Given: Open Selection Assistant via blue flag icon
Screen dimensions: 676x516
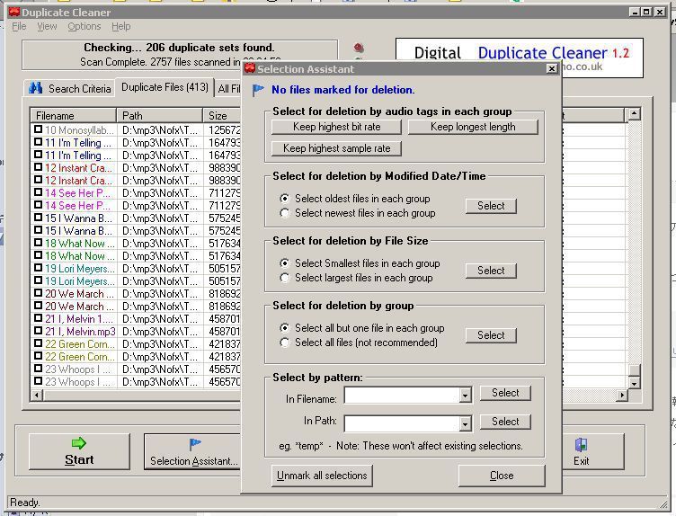Looking at the screenshot, I should click(194, 444).
